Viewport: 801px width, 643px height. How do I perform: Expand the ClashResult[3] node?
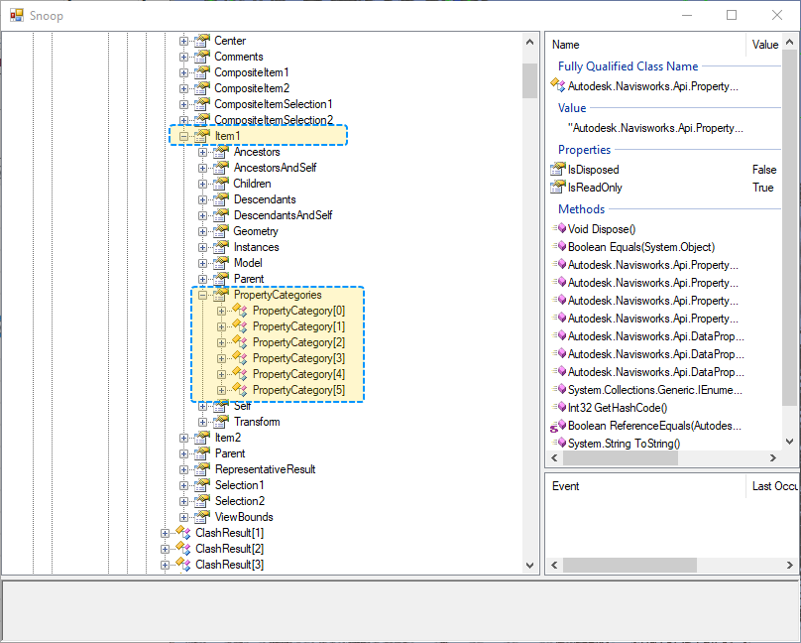[x=165, y=565]
